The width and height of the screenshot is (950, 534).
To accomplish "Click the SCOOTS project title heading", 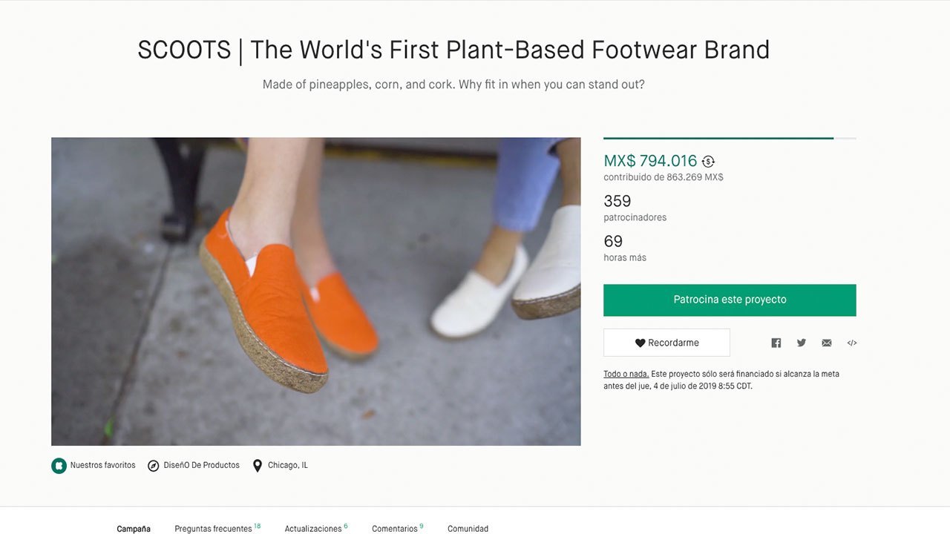I will tap(453, 50).
